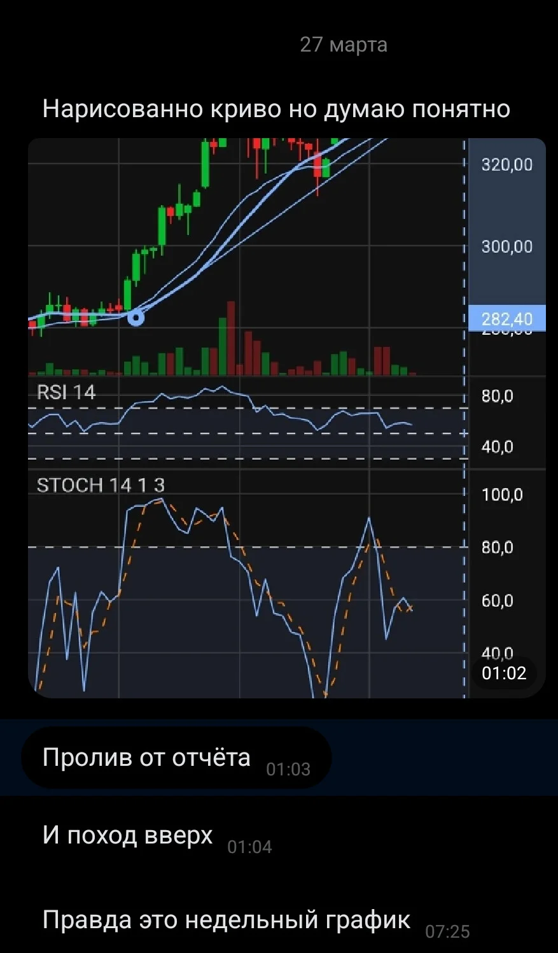
Task: Click the 80,0 value on the RSI scale
Action: point(498,396)
